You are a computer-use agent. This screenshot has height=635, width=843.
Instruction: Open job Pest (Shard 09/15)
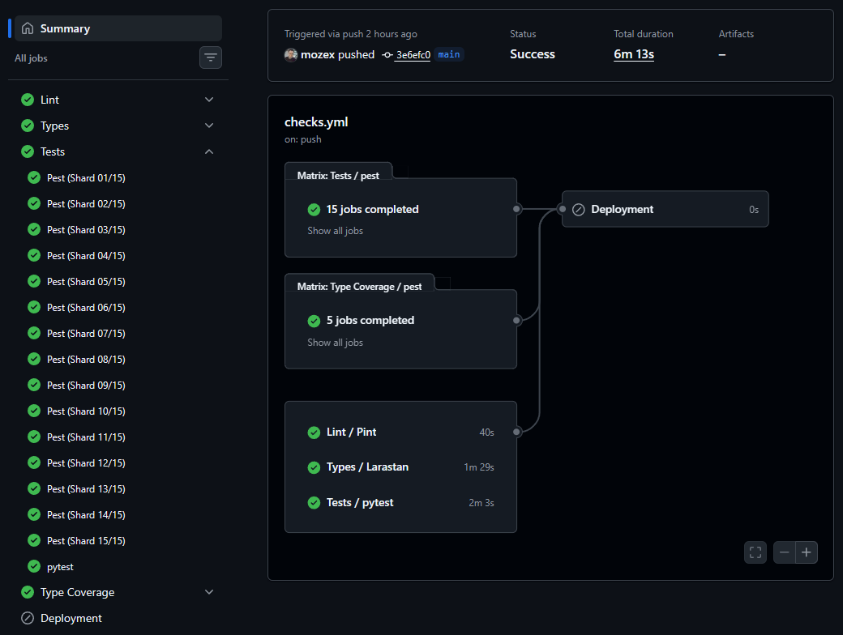[x=86, y=386]
